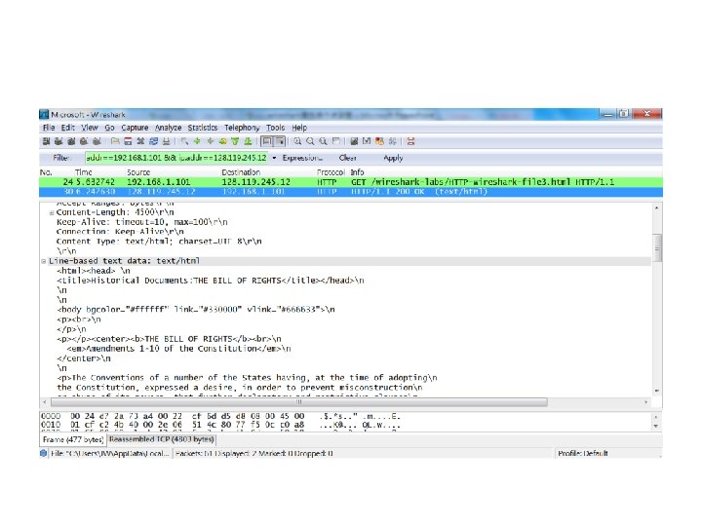Sort packets by Time column
702x526 pixels.
coord(83,172)
